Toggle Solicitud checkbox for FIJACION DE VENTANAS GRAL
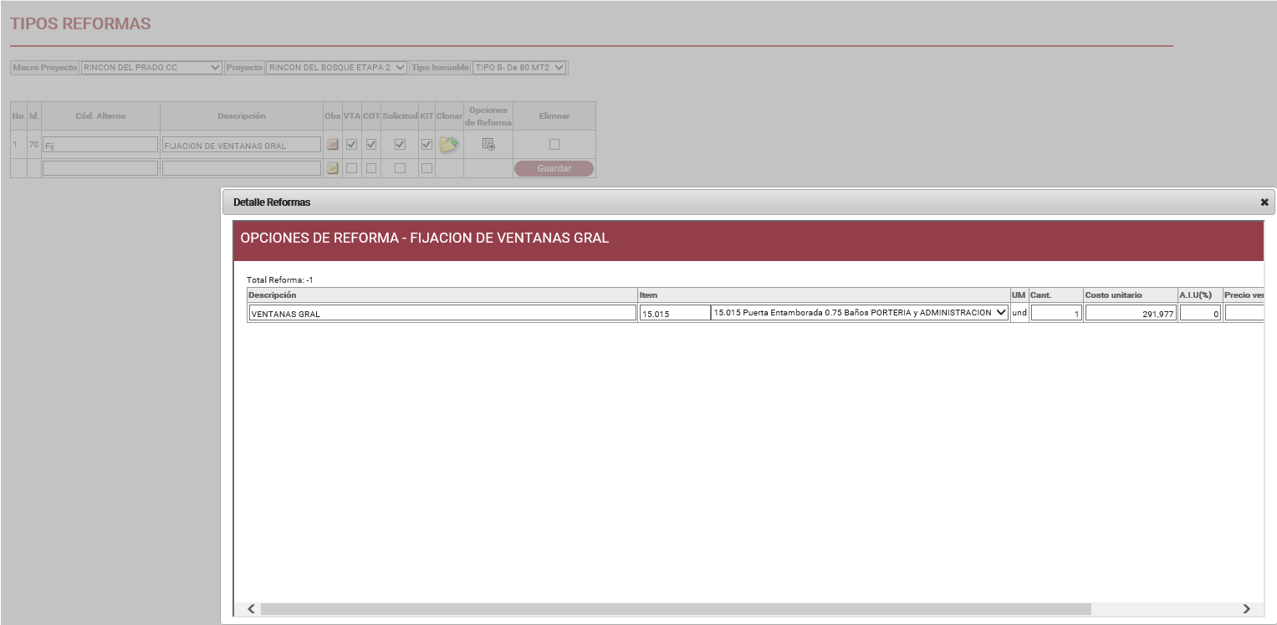The image size is (1277, 625). click(x=400, y=144)
